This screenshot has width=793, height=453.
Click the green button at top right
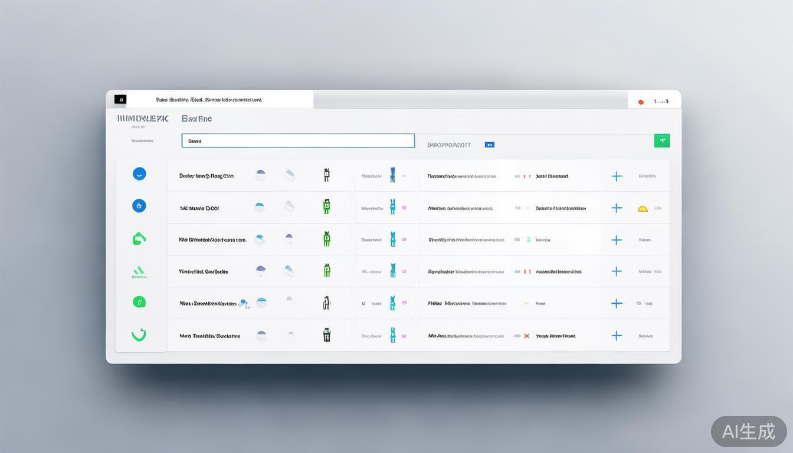pyautogui.click(x=662, y=140)
